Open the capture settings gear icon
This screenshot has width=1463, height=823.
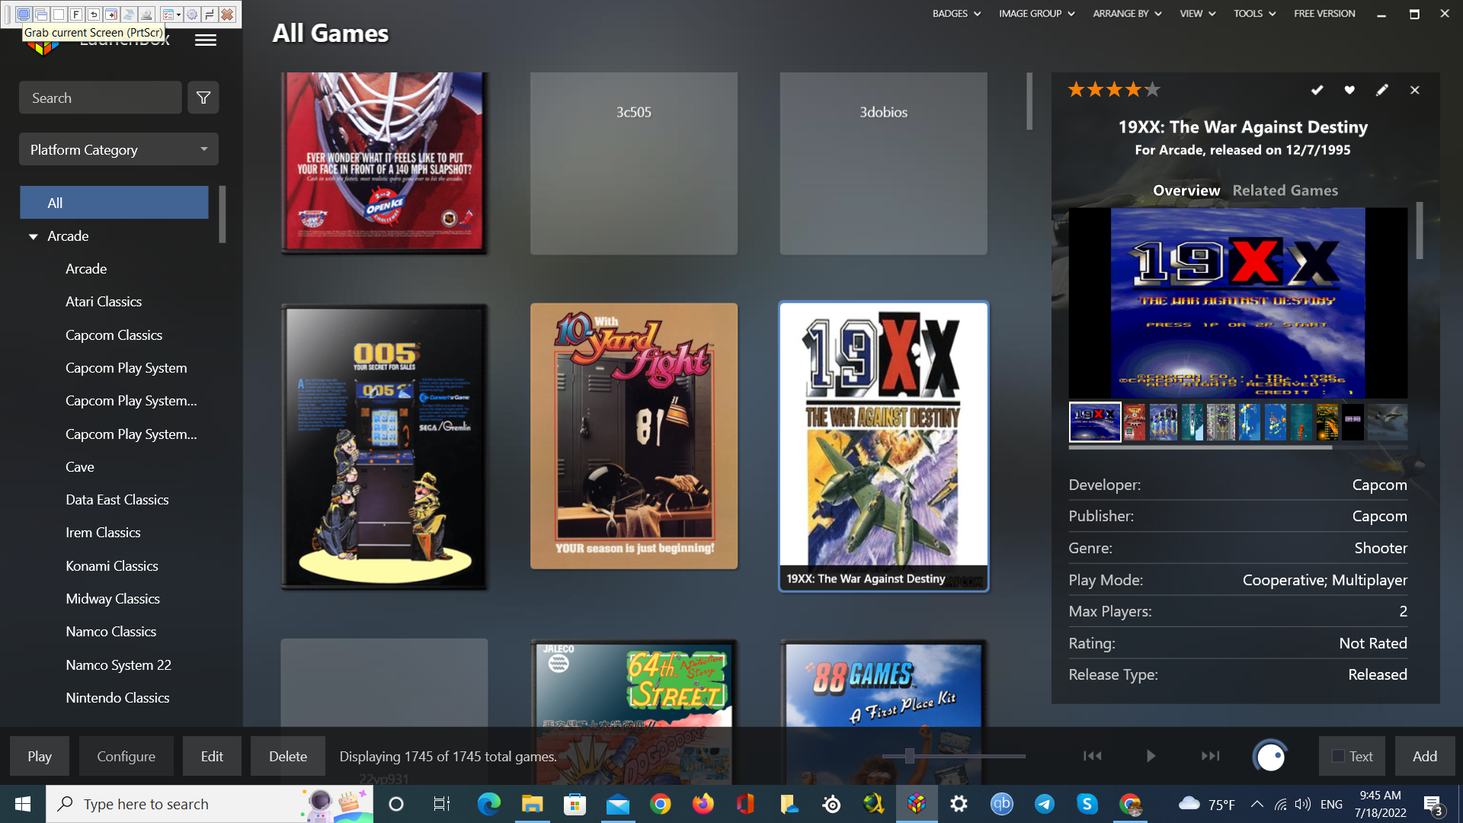192,14
